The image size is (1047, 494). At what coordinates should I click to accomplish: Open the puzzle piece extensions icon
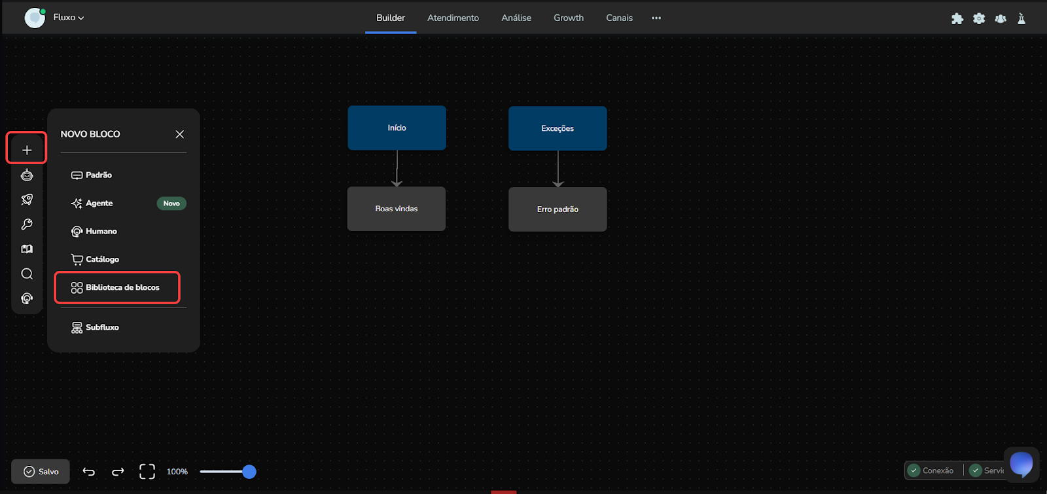(957, 18)
